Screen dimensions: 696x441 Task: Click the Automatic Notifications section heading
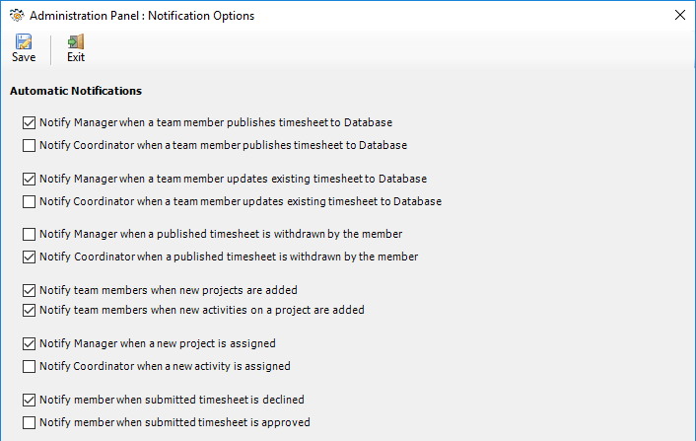pyautogui.click(x=76, y=91)
